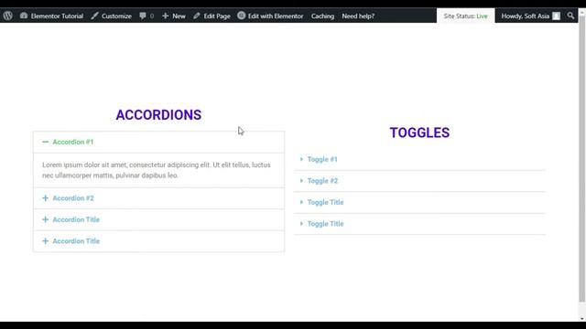Open the comments bubble icon
This screenshot has height=329, width=586.
(x=143, y=16)
